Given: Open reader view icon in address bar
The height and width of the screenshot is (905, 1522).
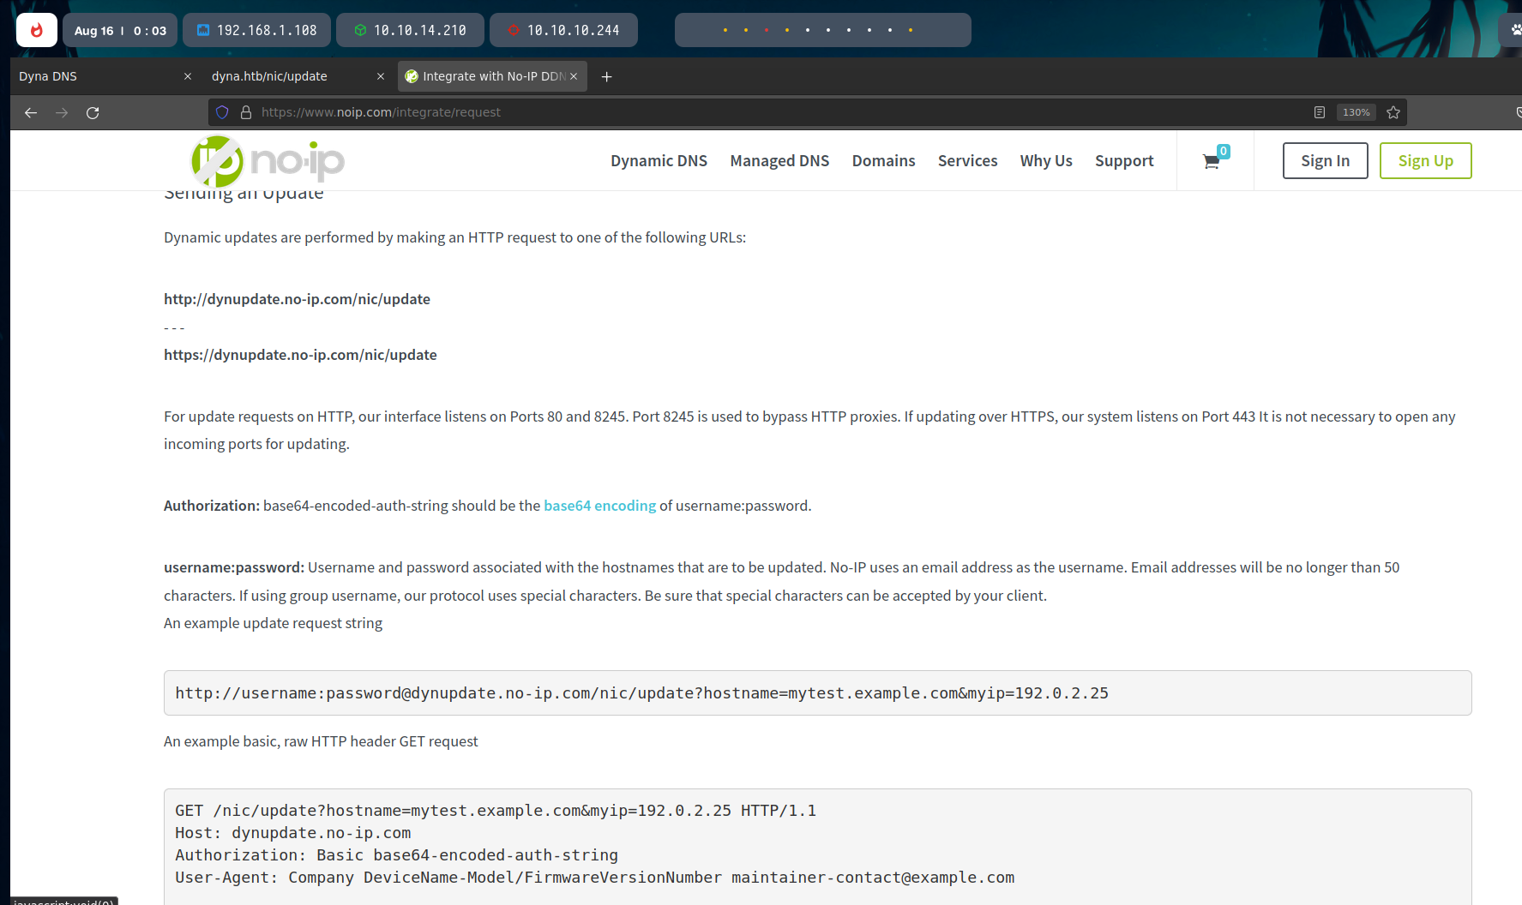Looking at the screenshot, I should pos(1319,112).
